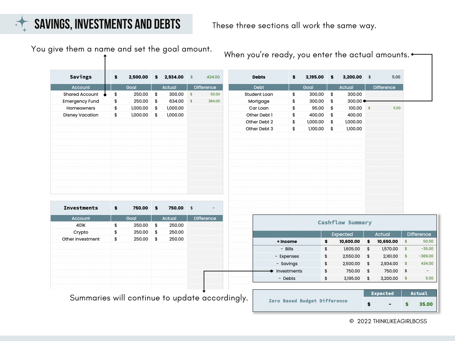
Task: Select the 401K investment row
Action: coord(81,225)
